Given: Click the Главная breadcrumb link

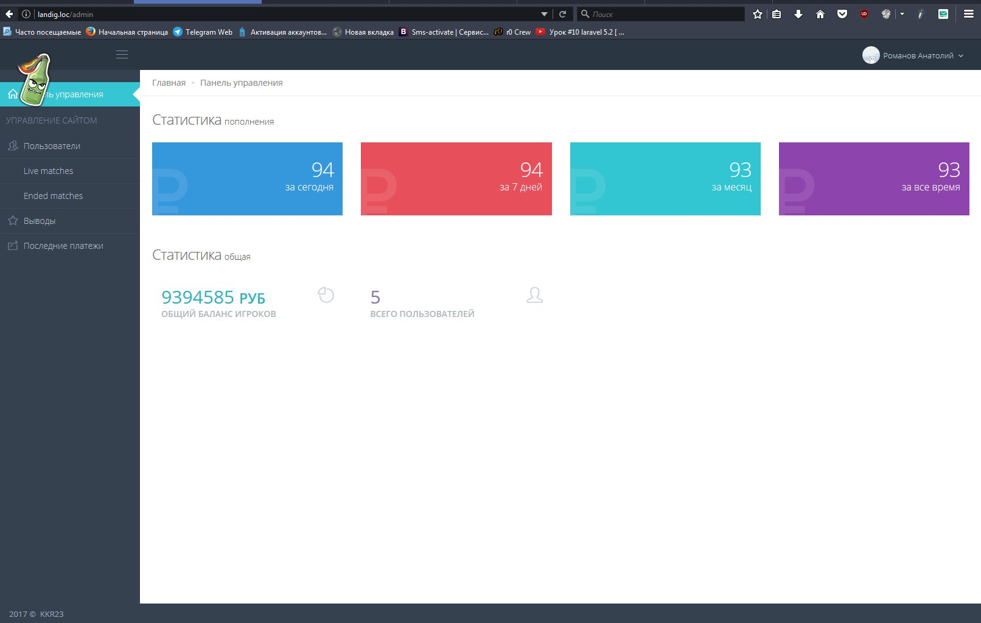Looking at the screenshot, I should click(x=169, y=83).
